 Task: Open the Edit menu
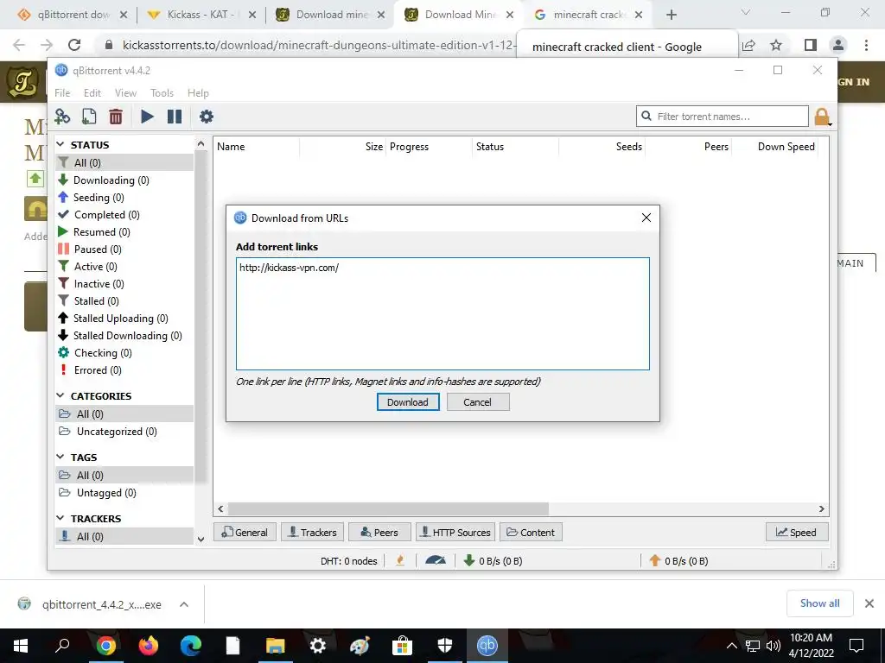(92, 93)
